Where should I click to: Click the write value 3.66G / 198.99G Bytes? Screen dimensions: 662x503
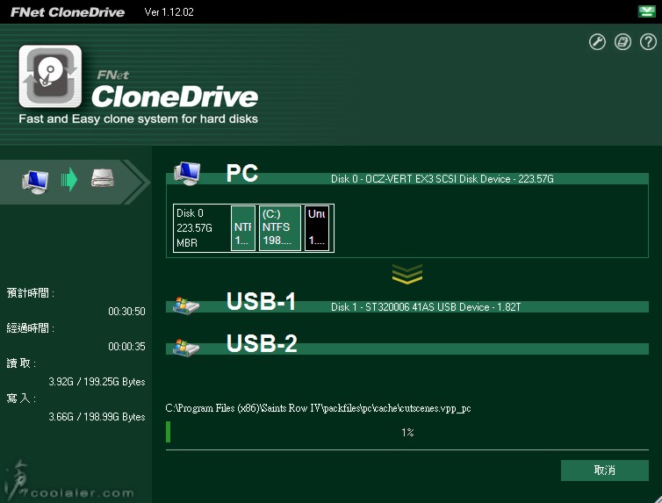point(97,416)
